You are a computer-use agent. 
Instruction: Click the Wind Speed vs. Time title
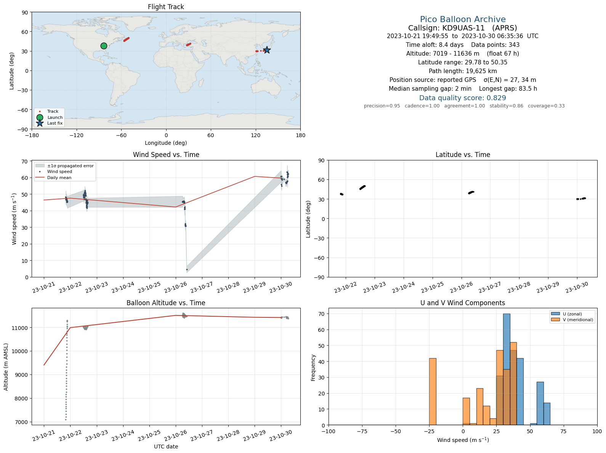pyautogui.click(x=166, y=155)
